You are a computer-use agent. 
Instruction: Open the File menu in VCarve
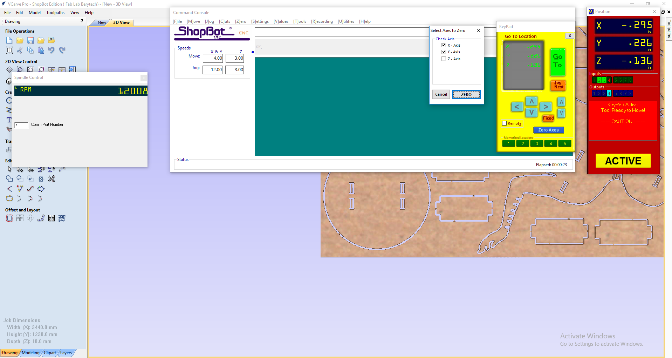[x=7, y=13]
